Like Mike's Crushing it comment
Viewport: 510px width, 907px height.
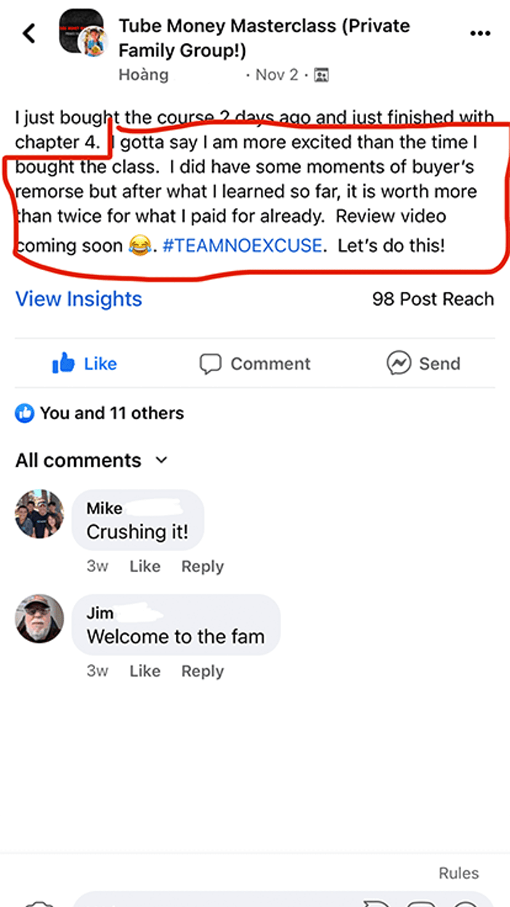click(x=145, y=566)
